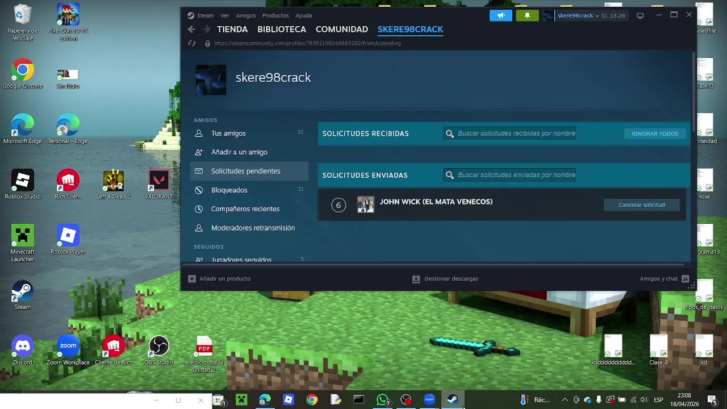Click the padlock icon beside the URL

tap(208, 43)
